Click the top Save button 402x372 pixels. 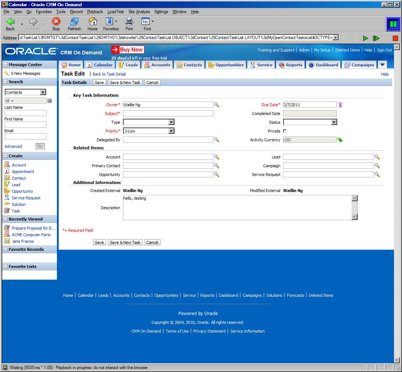tap(99, 83)
